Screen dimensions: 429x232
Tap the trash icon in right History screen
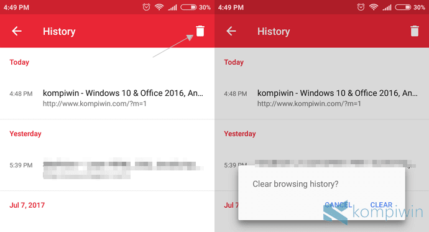click(x=415, y=31)
